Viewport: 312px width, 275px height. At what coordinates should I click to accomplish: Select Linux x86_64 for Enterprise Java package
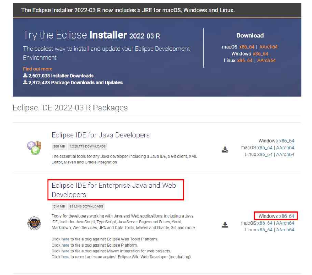pyautogui.click(x=265, y=230)
